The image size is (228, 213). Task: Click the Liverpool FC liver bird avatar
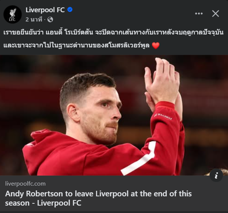(13, 14)
